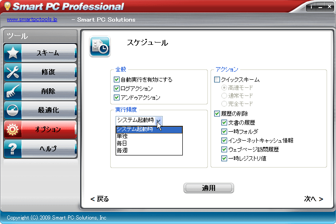
Task: Open the 修復 section
Action: pos(40,72)
